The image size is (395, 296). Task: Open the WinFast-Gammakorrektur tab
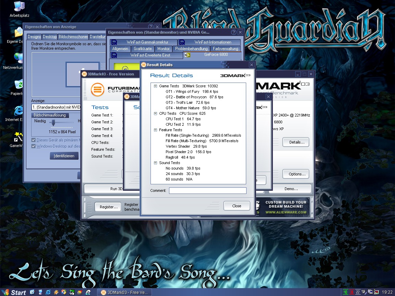coord(144,42)
